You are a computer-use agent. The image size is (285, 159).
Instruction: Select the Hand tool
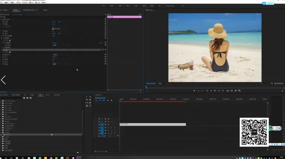pos(87,106)
